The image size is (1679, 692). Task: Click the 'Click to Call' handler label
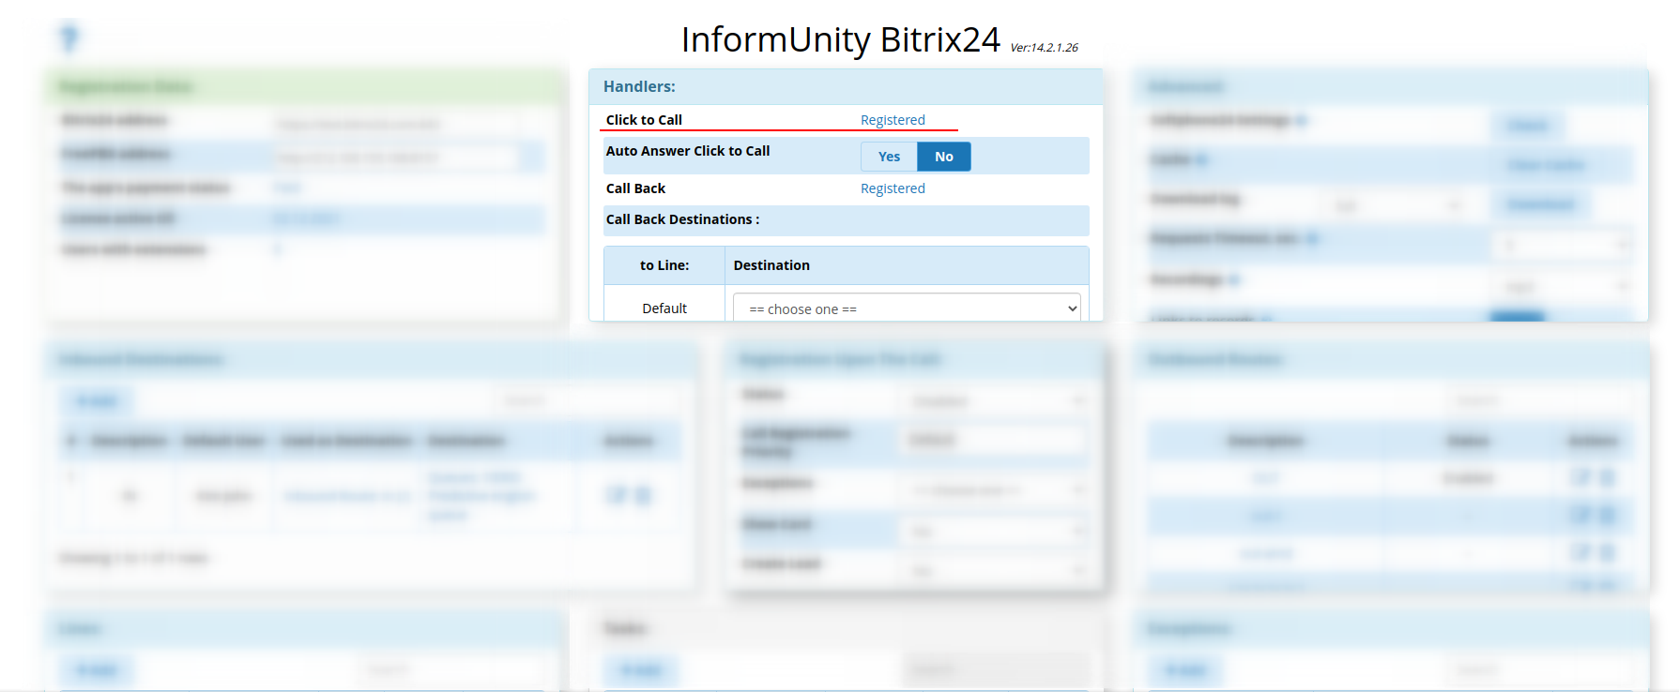[x=644, y=120]
